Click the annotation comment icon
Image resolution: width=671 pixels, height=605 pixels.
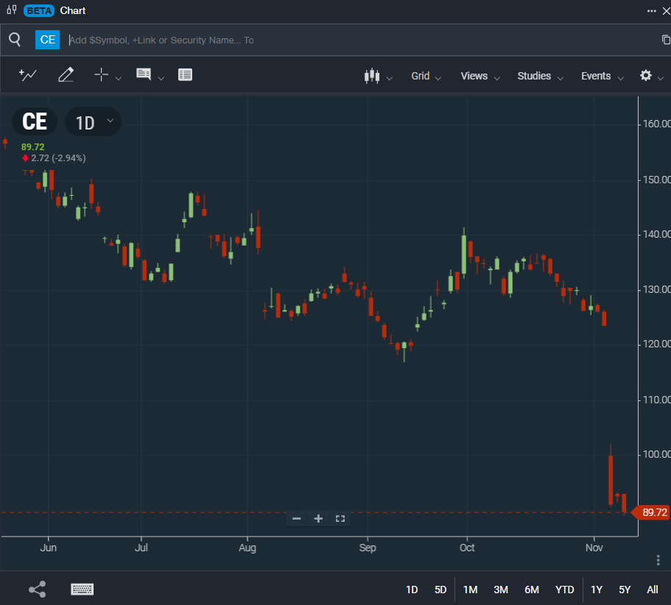pos(144,74)
